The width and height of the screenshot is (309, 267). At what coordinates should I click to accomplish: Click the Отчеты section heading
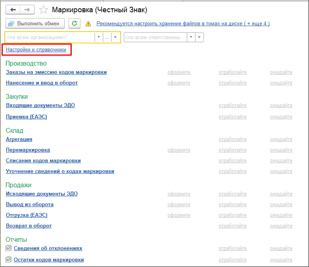16,239
